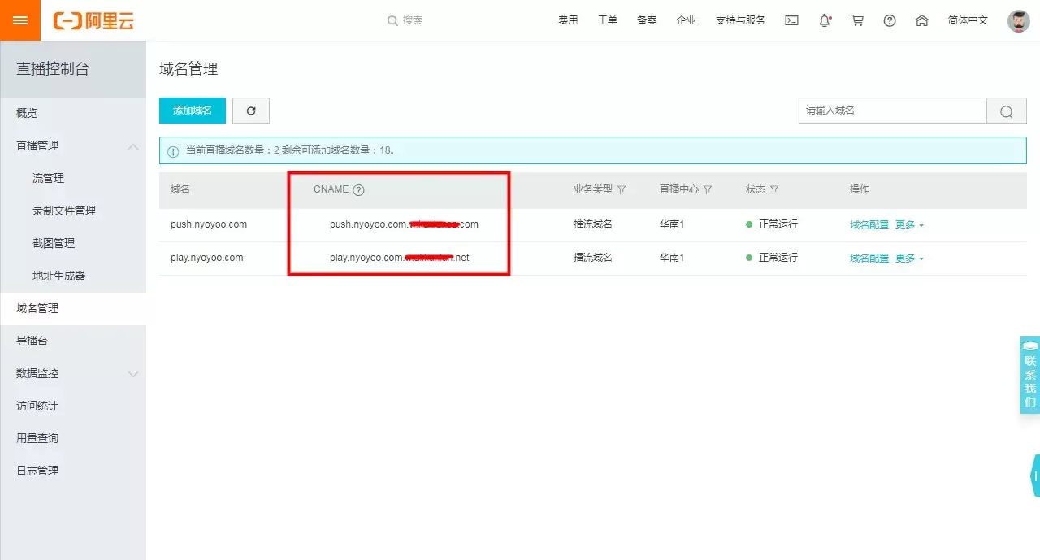Screen dimensions: 1040x560
Task: Open the notifications bell
Action: (x=825, y=20)
